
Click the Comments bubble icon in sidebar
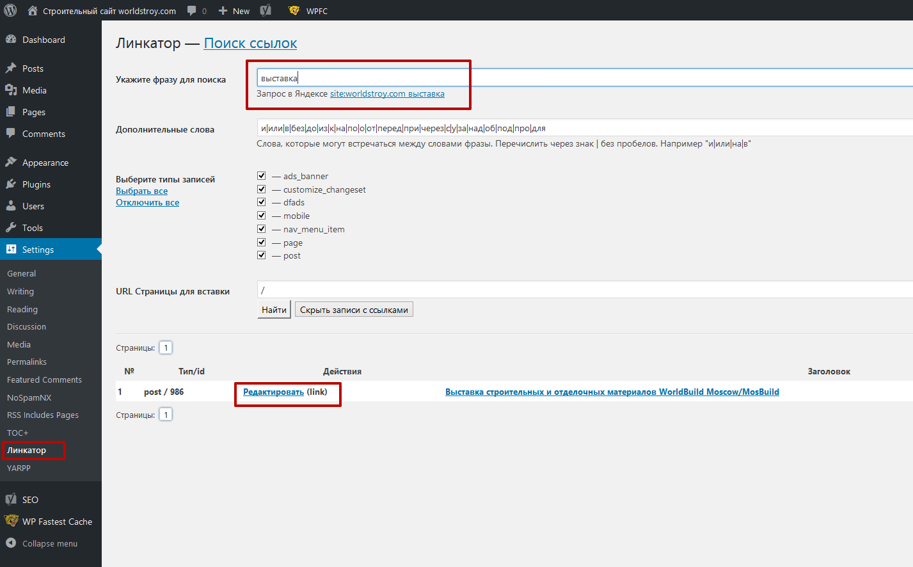coord(11,134)
